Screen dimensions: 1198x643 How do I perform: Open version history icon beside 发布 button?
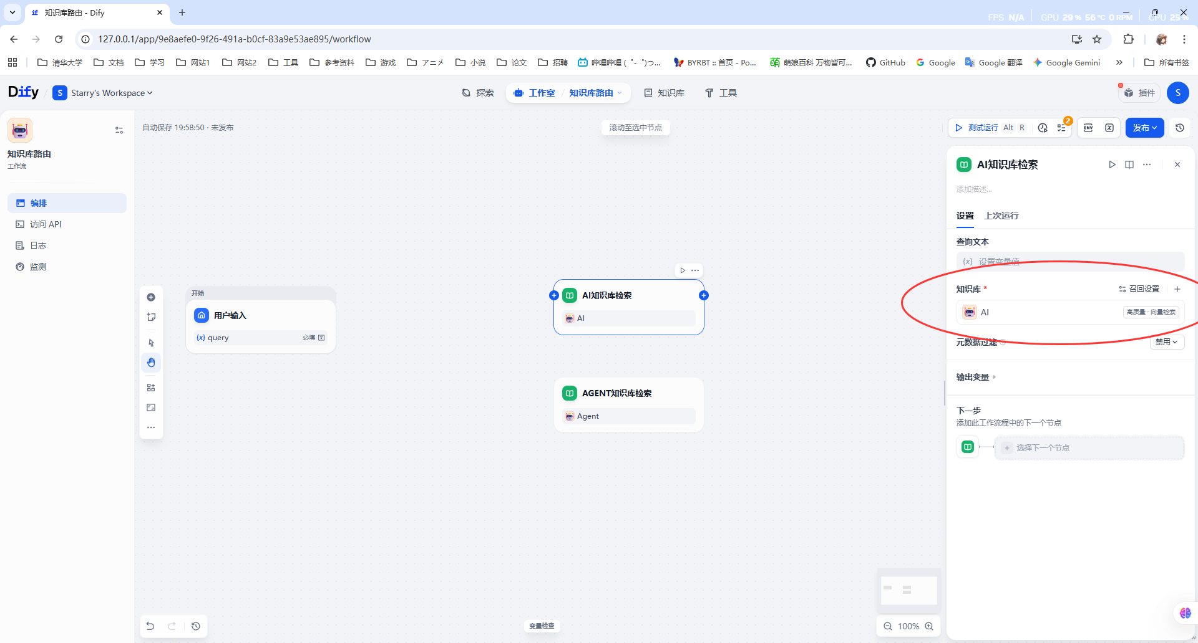coord(1179,128)
